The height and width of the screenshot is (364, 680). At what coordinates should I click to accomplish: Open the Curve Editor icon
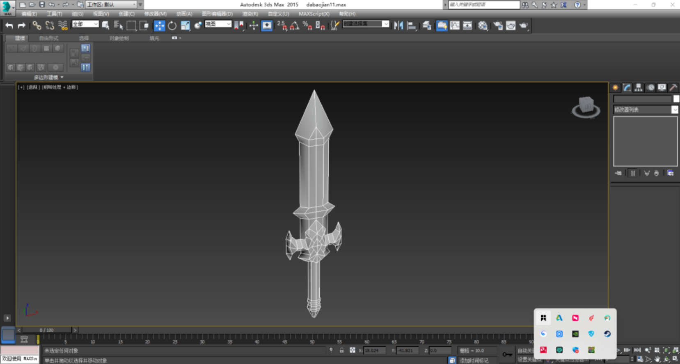455,25
